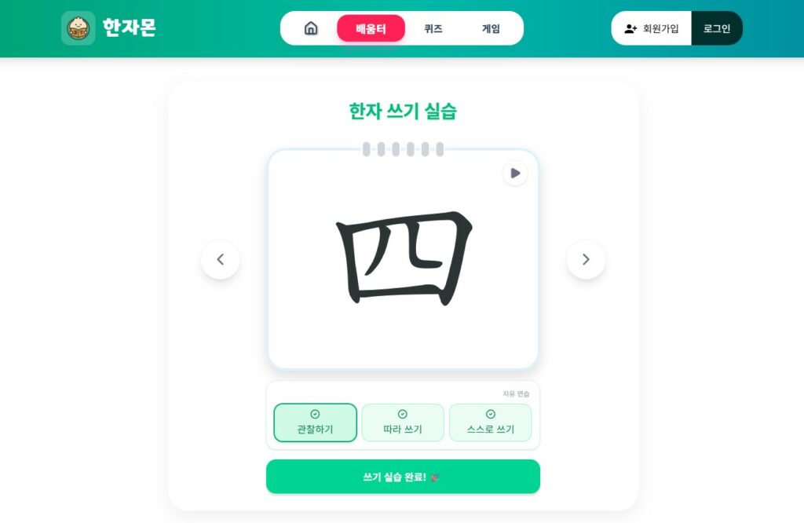Switch to 따라 쓰기 tracing mode
The height and width of the screenshot is (523, 804).
point(403,422)
